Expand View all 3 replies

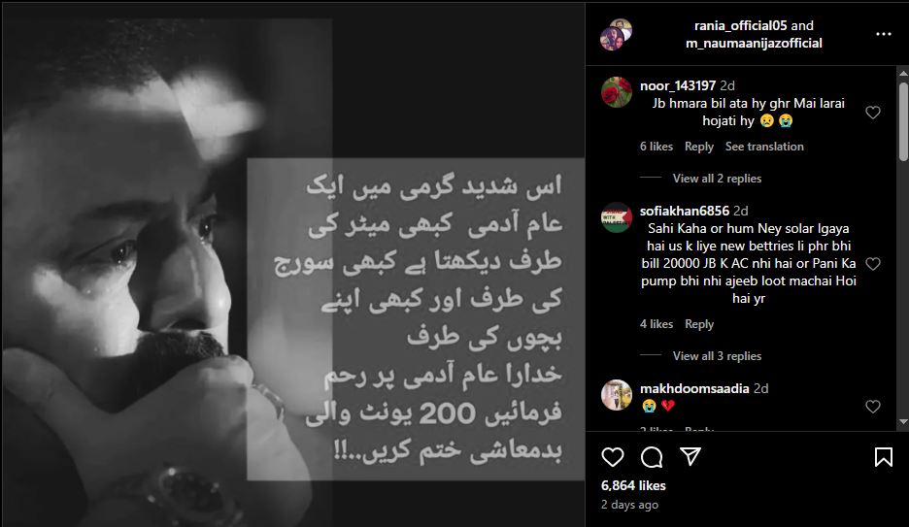[717, 356]
